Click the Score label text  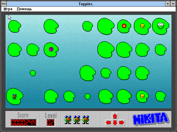[23, 115]
